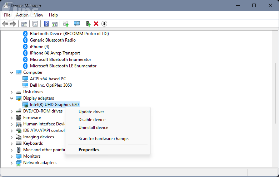The image size is (279, 177).
Task: Select Dell Inc. OptiPlex 3060 entry
Action: pyautogui.click(x=51, y=85)
